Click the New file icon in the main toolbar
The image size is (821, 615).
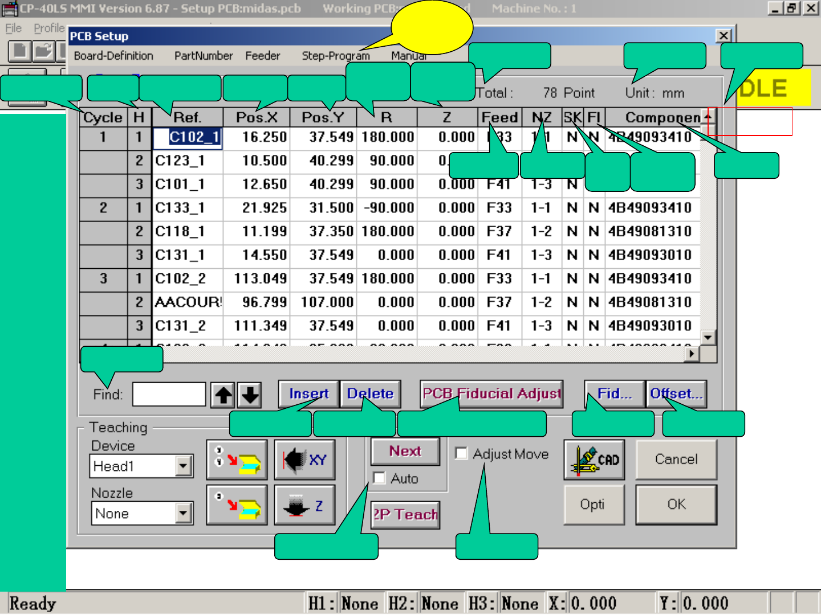(x=19, y=51)
